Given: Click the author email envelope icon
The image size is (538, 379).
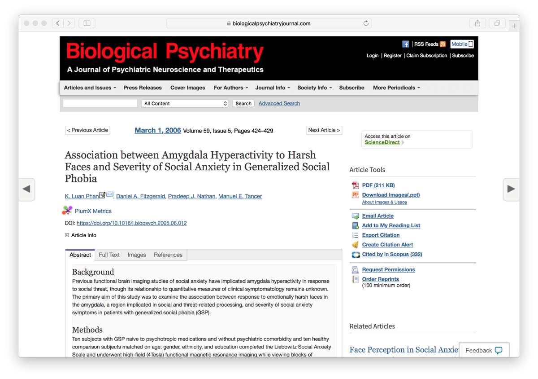Looking at the screenshot, I should point(110,194).
